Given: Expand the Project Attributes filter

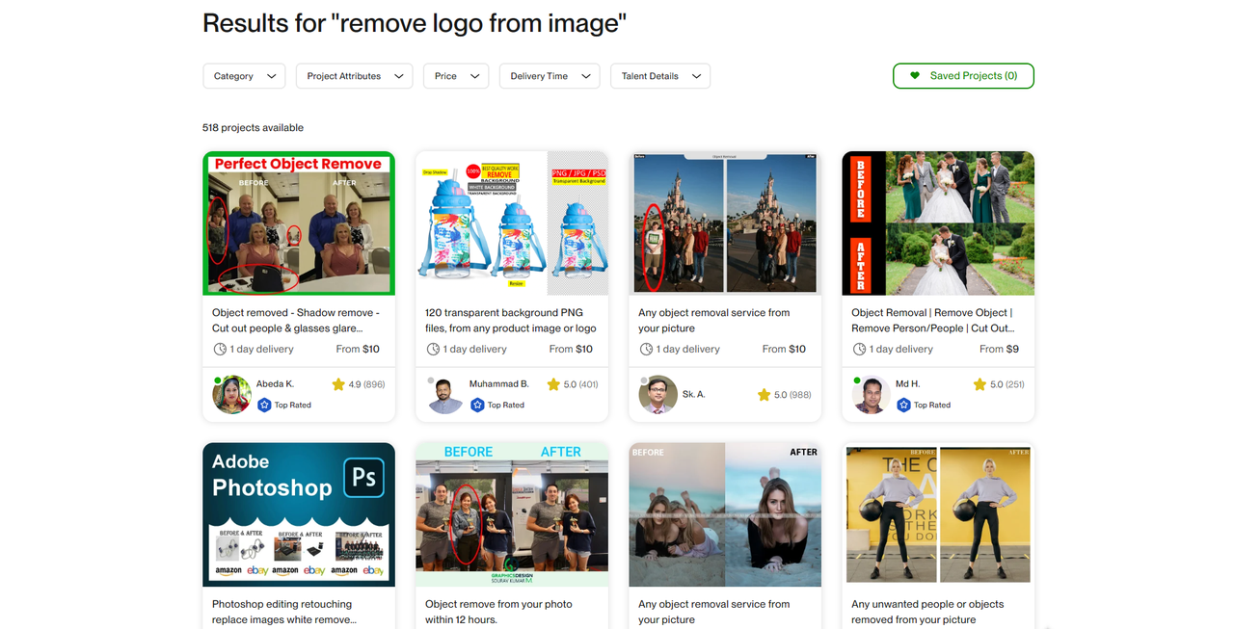Looking at the screenshot, I should coord(354,76).
